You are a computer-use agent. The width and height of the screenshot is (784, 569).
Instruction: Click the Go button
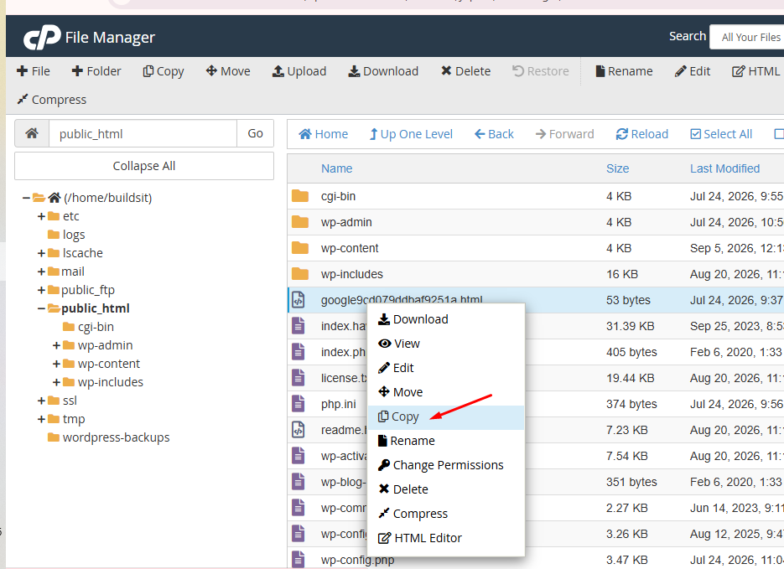coord(255,133)
